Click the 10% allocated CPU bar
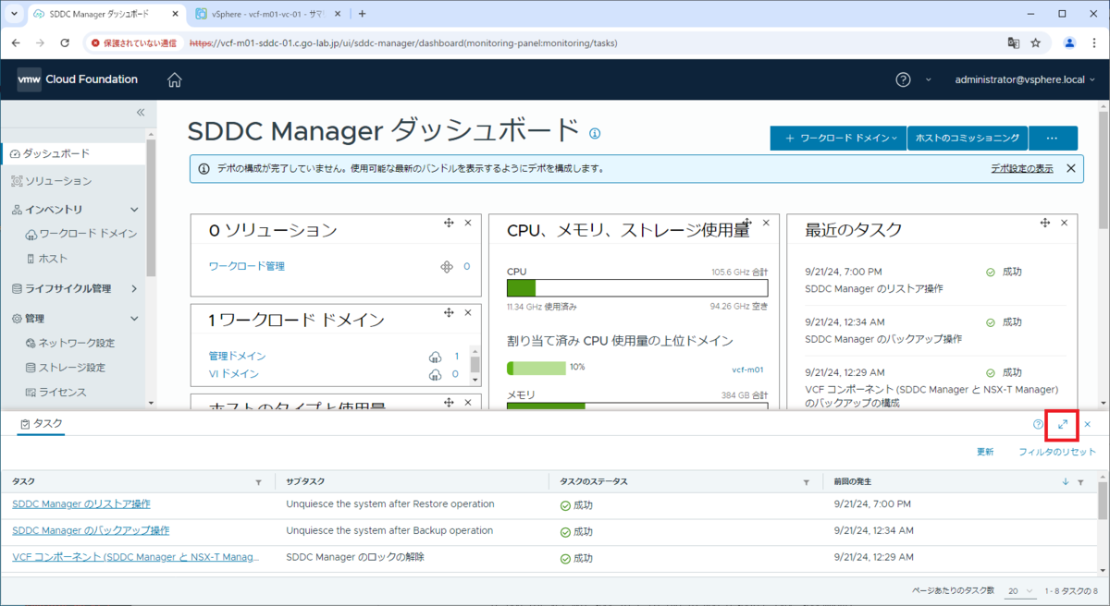The height and width of the screenshot is (606, 1110). click(x=536, y=368)
